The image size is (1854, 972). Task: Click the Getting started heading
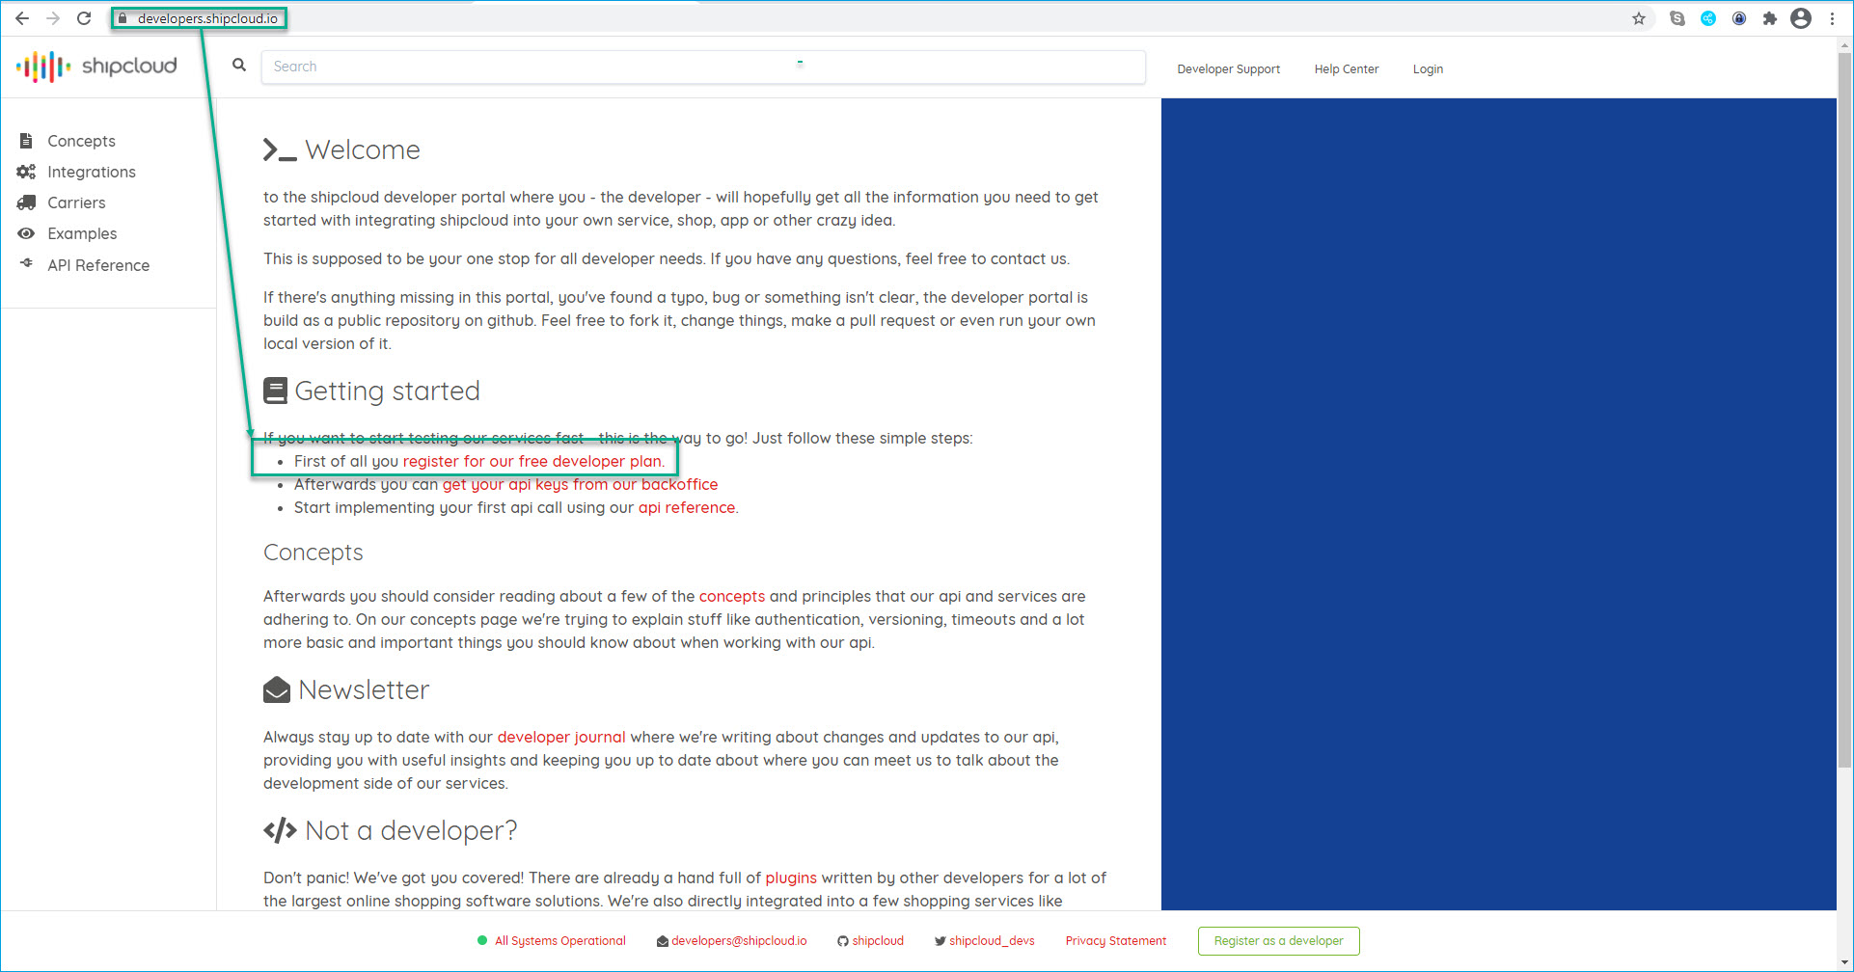tap(388, 391)
